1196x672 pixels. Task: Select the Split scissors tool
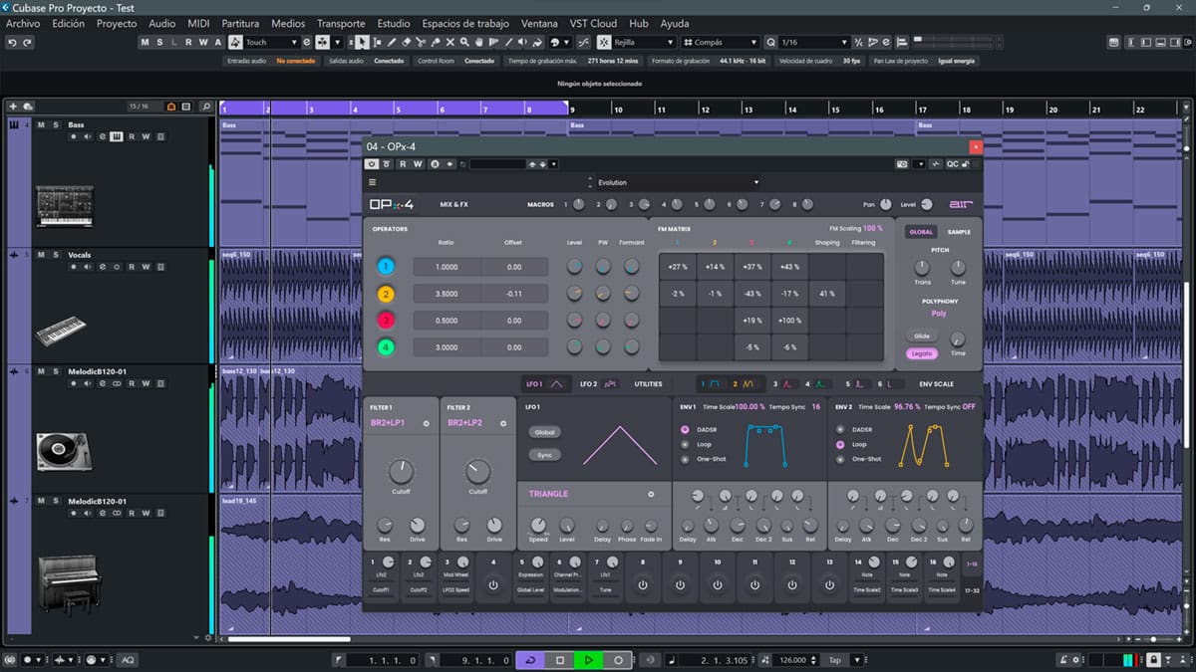click(x=421, y=42)
